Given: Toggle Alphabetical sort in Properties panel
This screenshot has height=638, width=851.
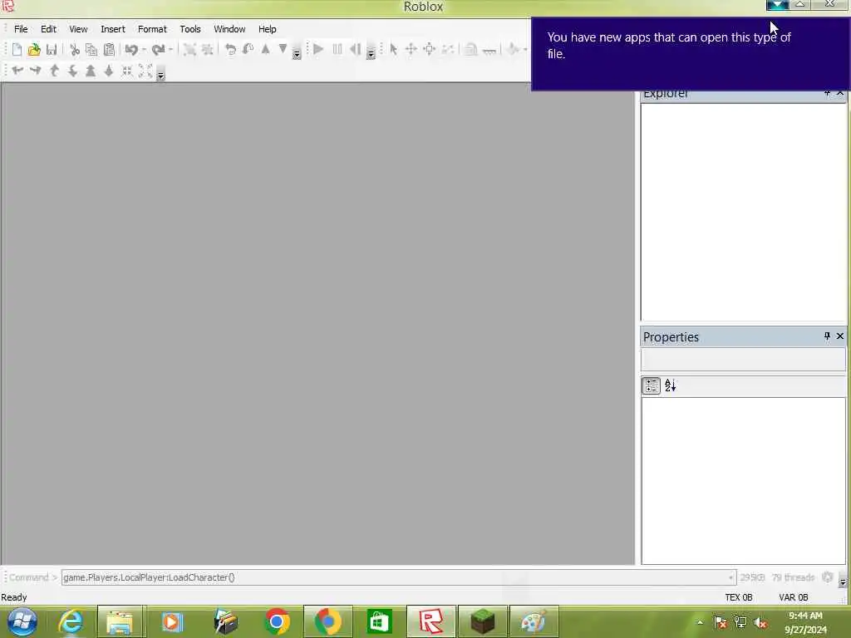Looking at the screenshot, I should [671, 385].
